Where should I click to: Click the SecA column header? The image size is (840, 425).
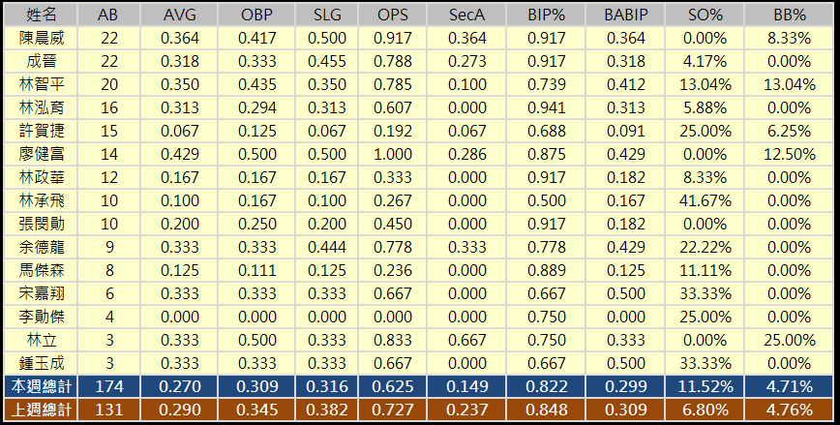(x=467, y=15)
